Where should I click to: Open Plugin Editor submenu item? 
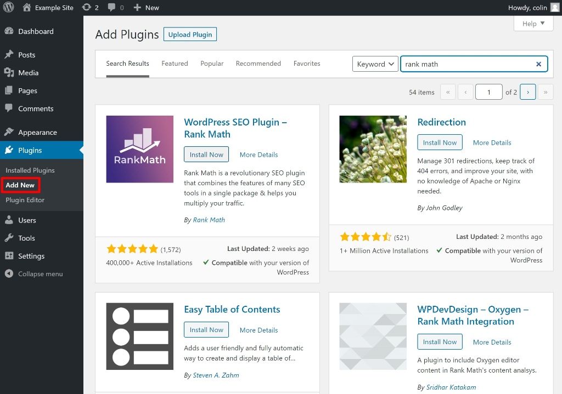coord(25,200)
